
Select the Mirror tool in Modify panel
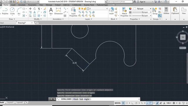(x=35, y=12)
